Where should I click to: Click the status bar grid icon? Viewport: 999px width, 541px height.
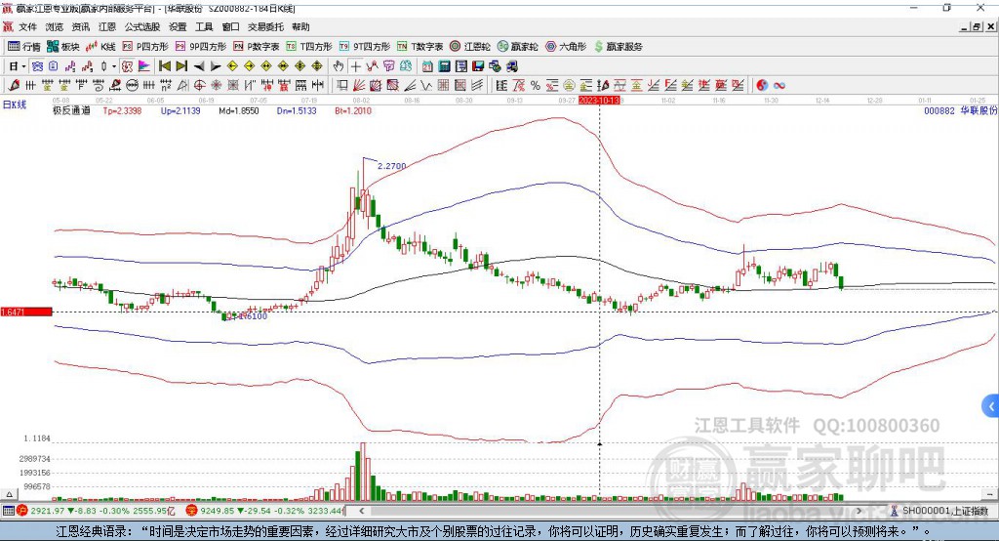tap(8, 511)
